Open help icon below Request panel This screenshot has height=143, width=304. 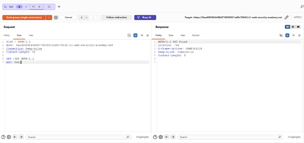click(3, 137)
